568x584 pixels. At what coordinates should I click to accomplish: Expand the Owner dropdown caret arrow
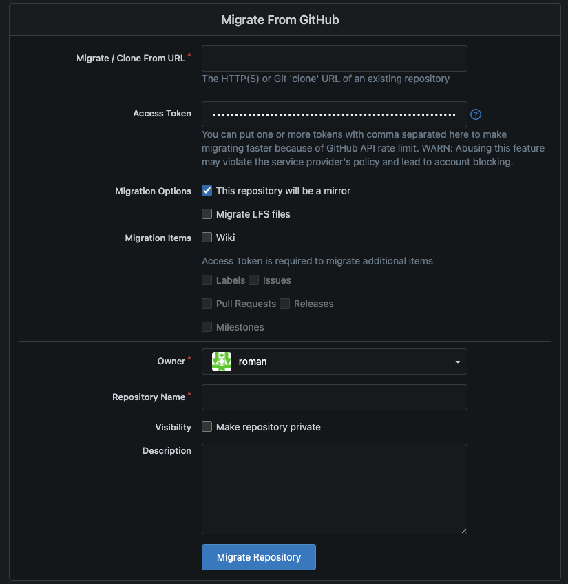(x=457, y=362)
